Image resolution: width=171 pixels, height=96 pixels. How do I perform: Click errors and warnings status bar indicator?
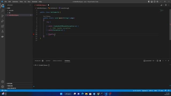4,91
